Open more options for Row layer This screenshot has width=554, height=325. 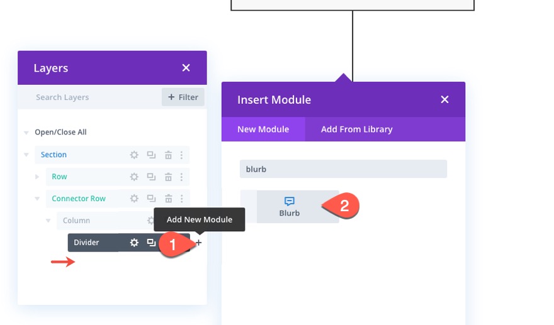[x=181, y=177]
